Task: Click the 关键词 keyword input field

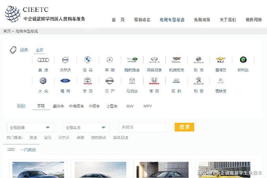Action: pyautogui.click(x=142, y=128)
